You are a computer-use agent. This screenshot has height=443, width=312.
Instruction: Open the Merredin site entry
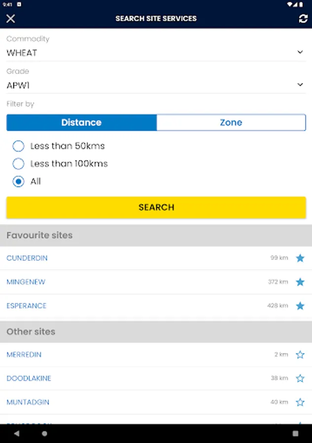point(24,354)
